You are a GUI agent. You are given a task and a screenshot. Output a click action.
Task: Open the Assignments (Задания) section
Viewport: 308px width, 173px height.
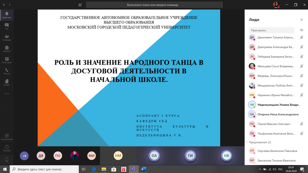pos(7,49)
